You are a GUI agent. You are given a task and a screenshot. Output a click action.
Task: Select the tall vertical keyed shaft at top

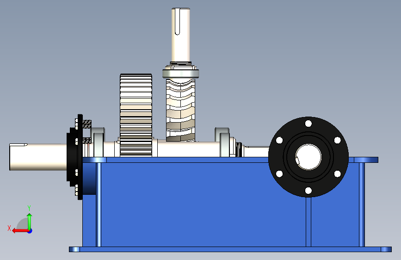coord(180,35)
